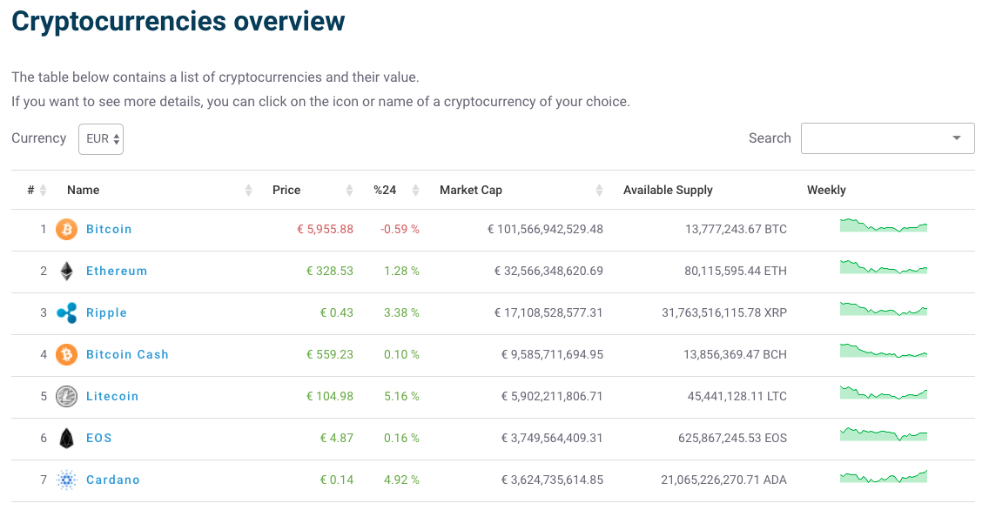
Task: Open the Cardano details link
Action: coord(113,480)
